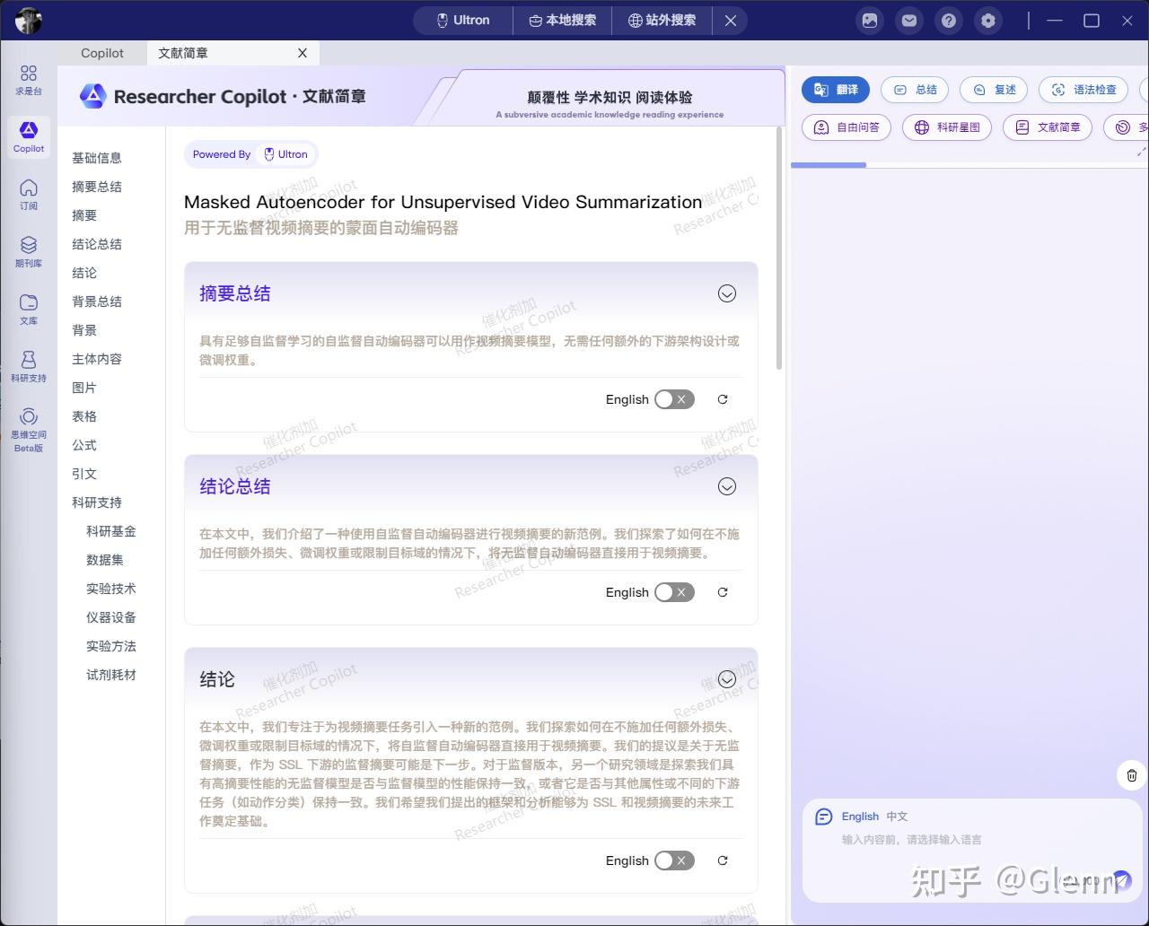Enable English translation for 结论总结 section
The width and height of the screenshot is (1149, 926).
(x=674, y=592)
